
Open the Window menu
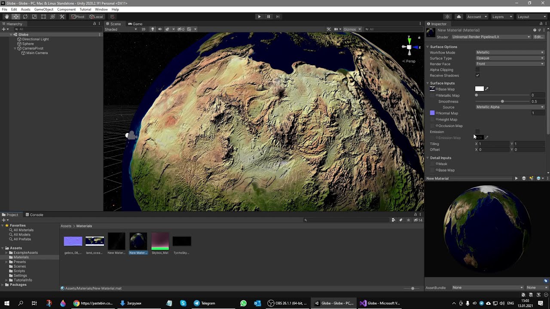point(101,9)
